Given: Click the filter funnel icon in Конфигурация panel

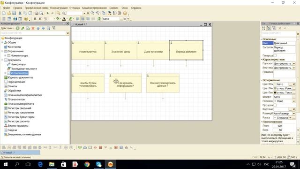Looking at the screenshot, I should point(54,28).
